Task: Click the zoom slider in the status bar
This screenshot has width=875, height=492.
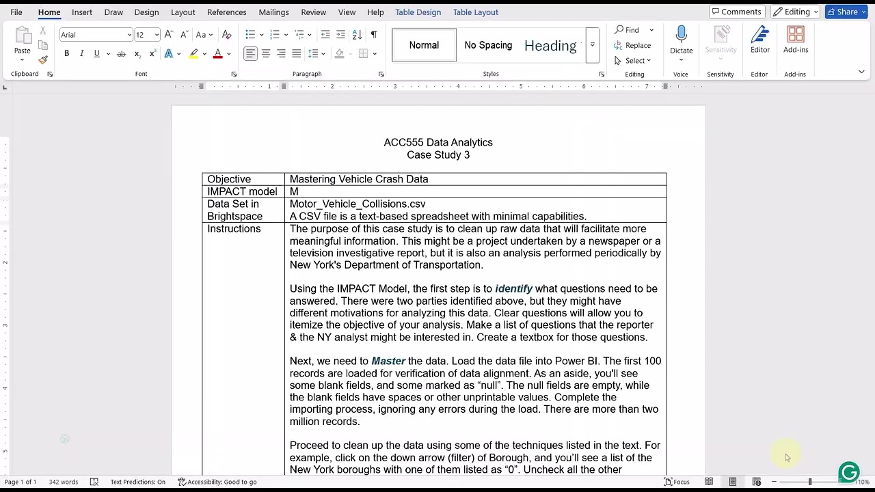Action: coord(809,482)
